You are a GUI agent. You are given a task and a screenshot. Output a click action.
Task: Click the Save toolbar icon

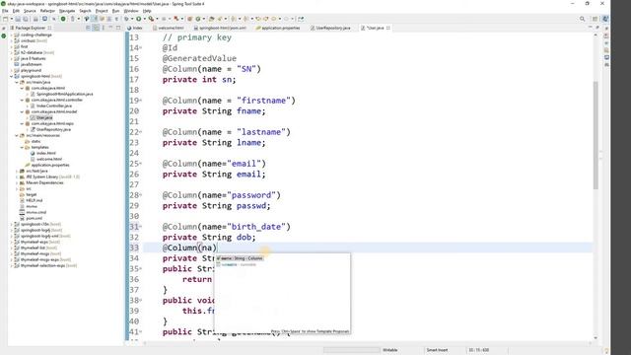point(18,19)
